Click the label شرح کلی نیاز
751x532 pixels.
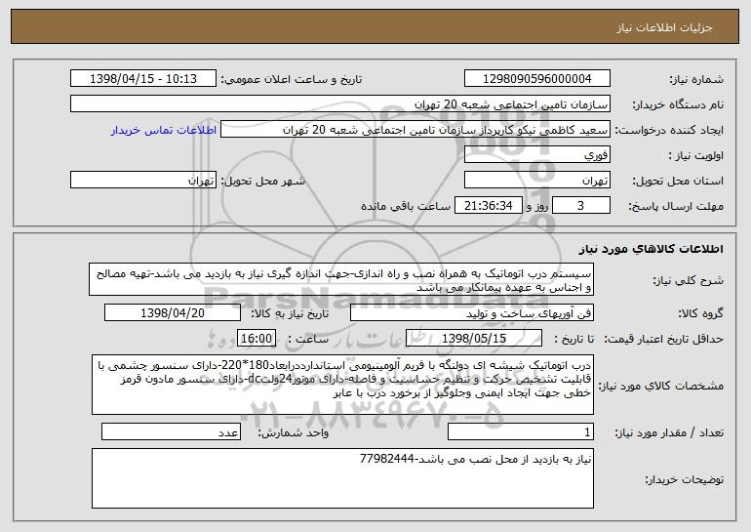(689, 280)
